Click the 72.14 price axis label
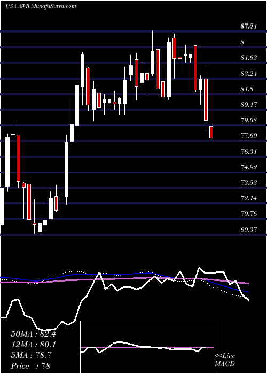The height and width of the screenshot is (374, 267). click(249, 198)
